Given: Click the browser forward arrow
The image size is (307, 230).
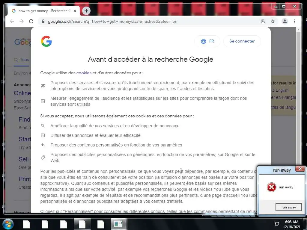Looking at the screenshot, I should [x=22, y=21].
